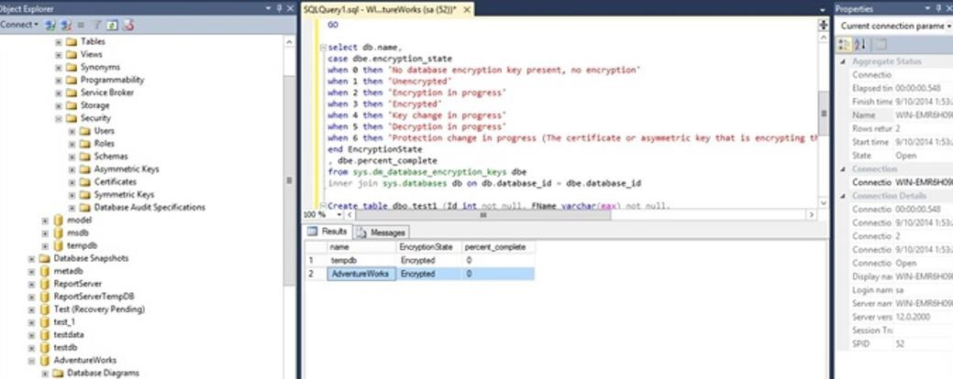This screenshot has height=379, width=953.
Task: Collapse Aggregate Status section in Properties
Action: [843, 62]
